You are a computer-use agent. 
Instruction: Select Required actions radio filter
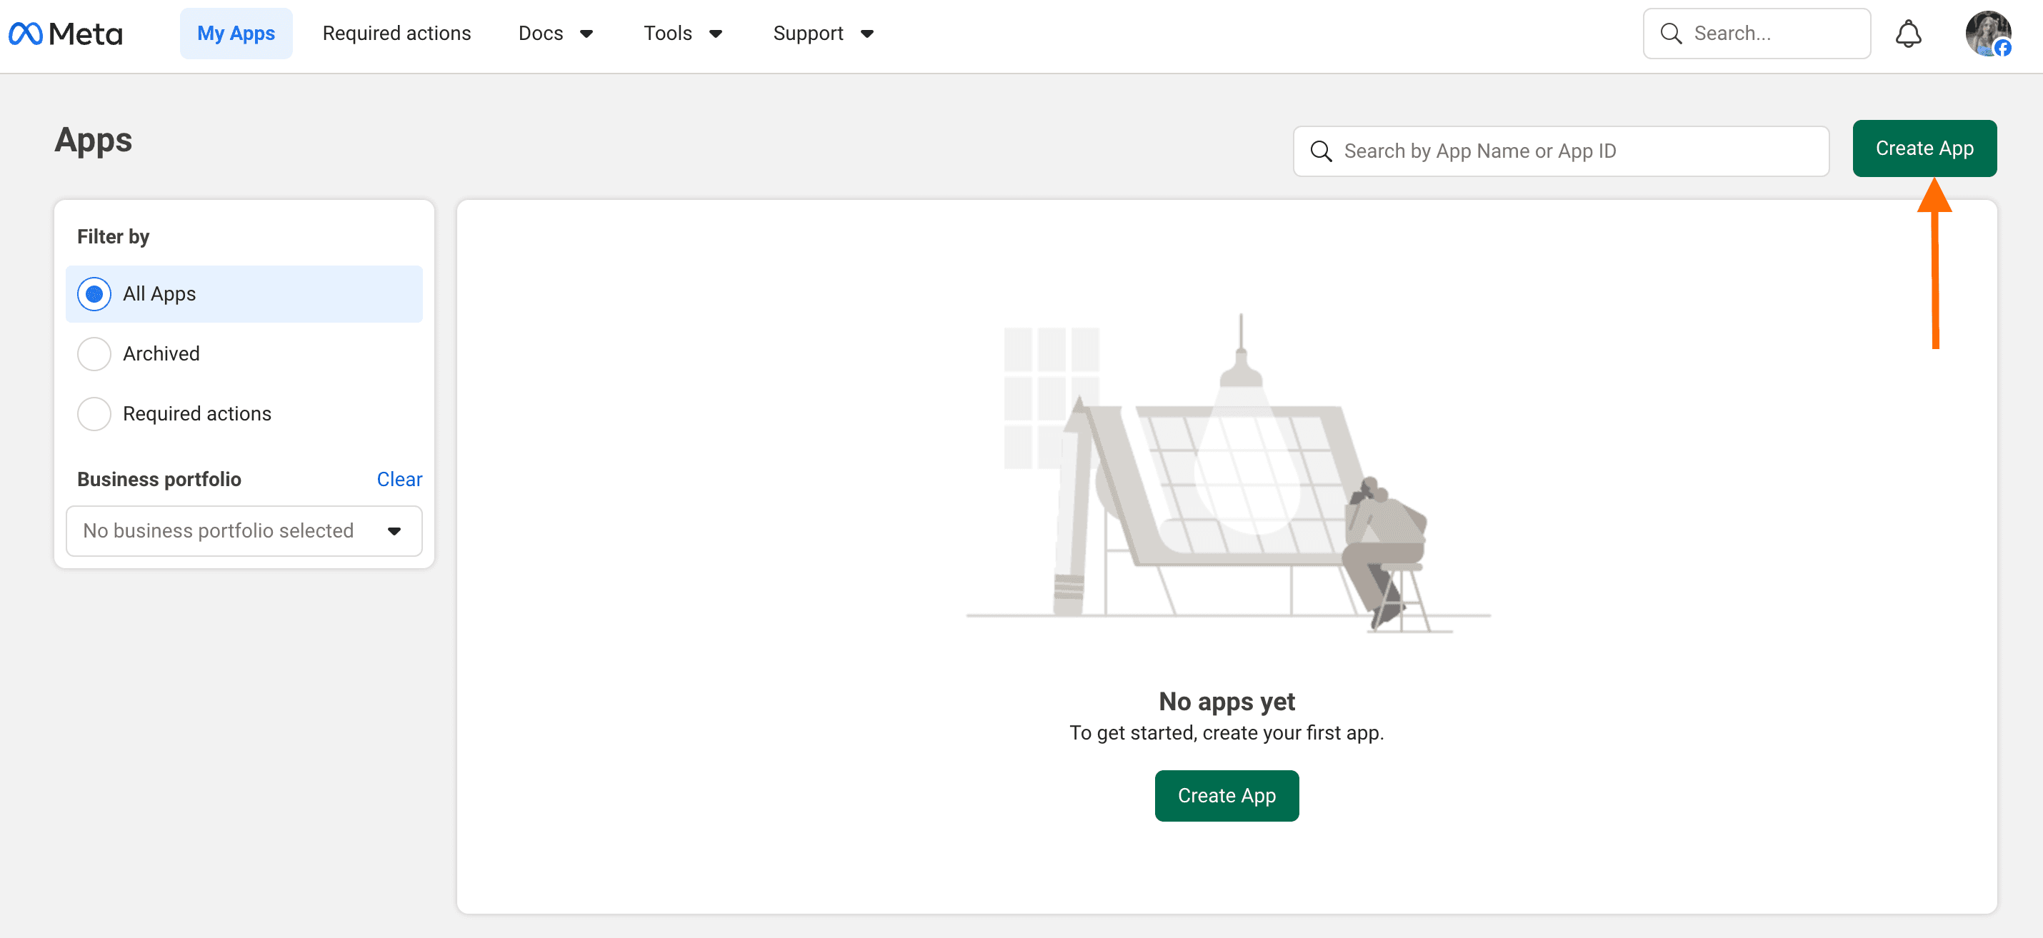click(x=94, y=414)
